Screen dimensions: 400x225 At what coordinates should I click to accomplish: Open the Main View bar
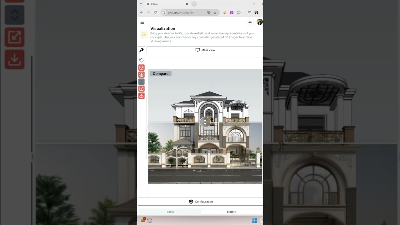click(x=205, y=50)
